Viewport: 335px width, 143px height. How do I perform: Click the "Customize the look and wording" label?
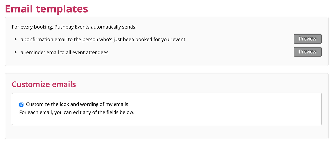(x=77, y=104)
